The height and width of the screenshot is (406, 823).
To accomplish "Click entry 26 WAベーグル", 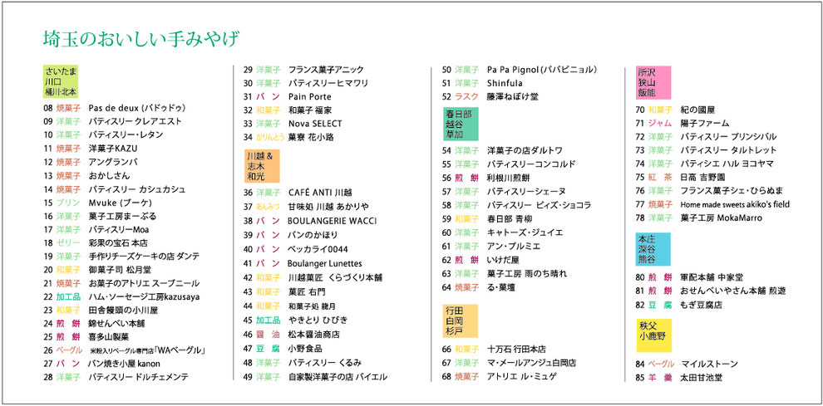I will 124,350.
